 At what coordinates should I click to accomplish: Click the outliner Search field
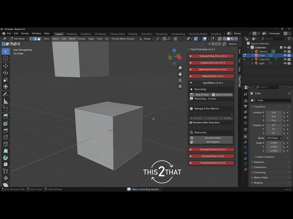272,39
